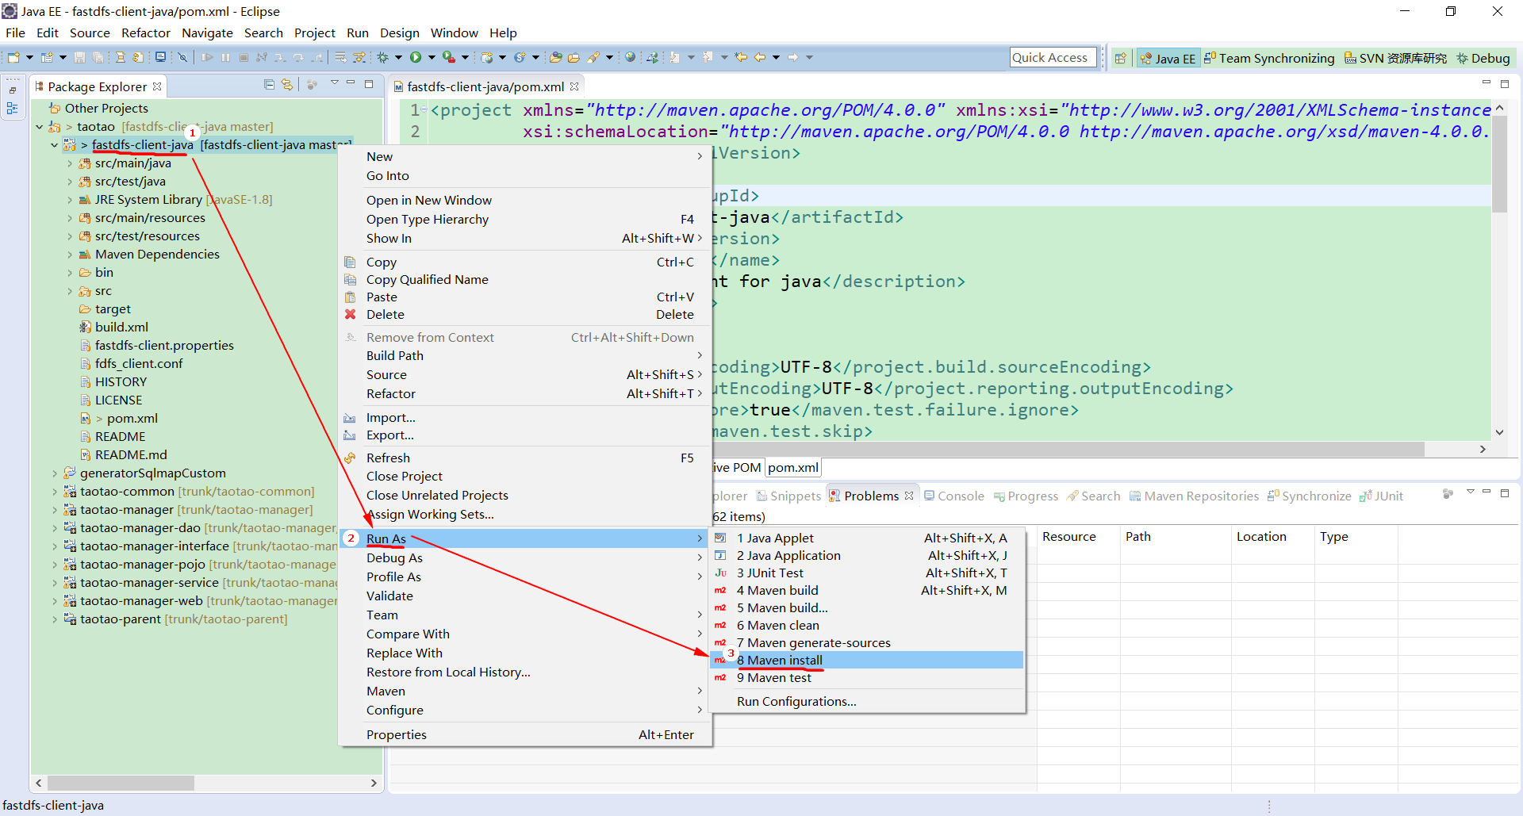This screenshot has height=816, width=1523.
Task: Close the pom.xml editor tab
Action: [574, 86]
